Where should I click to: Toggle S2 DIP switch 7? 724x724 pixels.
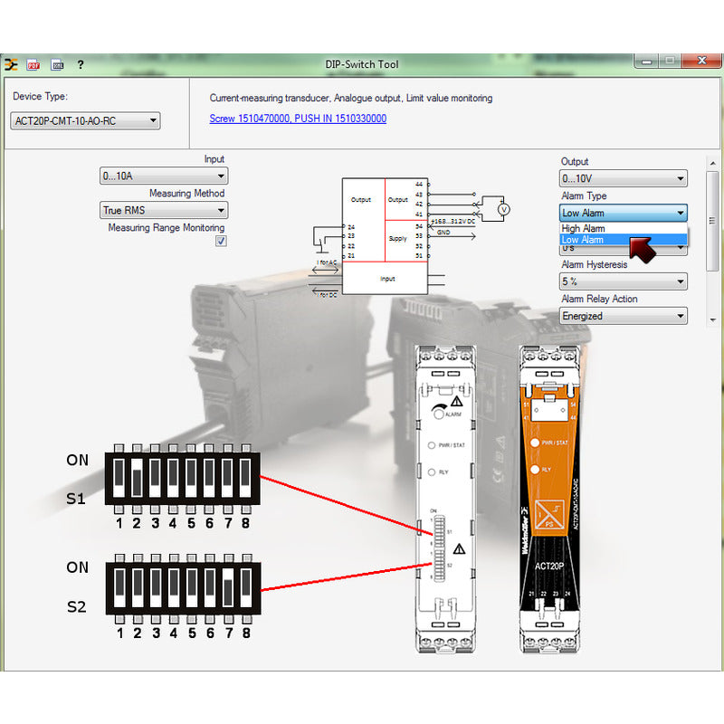coord(228,587)
